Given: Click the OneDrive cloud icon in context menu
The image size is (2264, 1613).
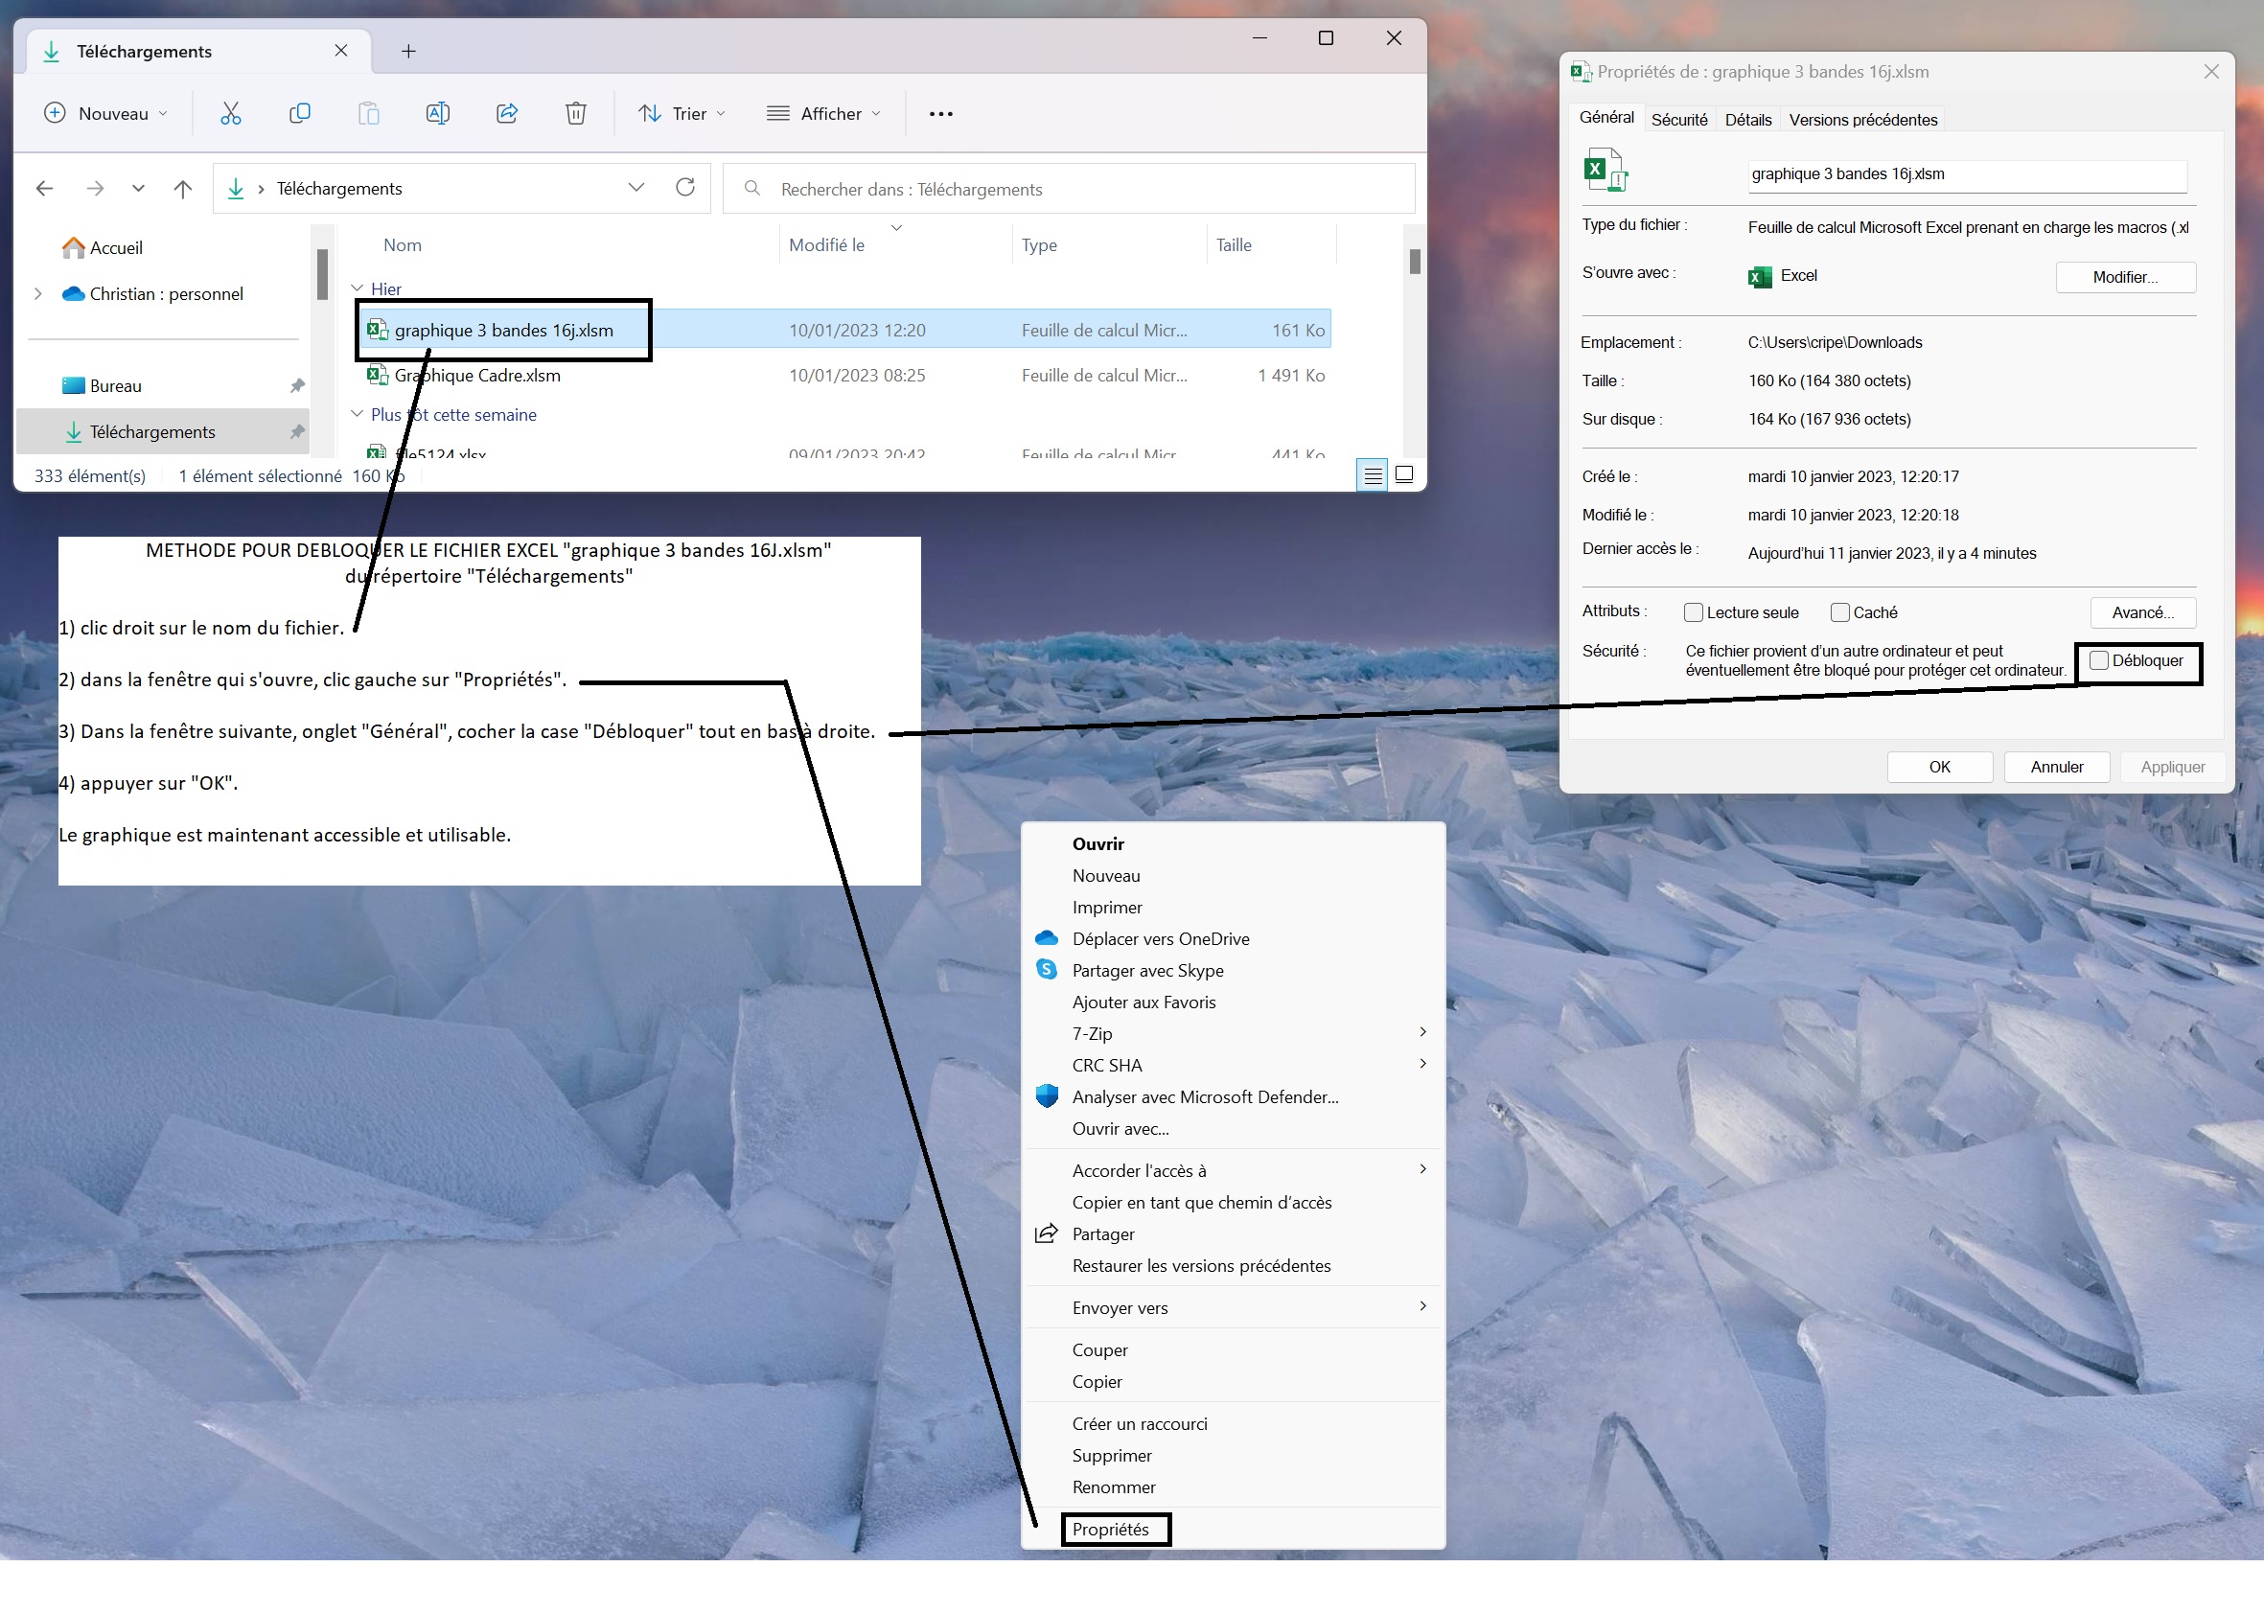Looking at the screenshot, I should 1046,937.
